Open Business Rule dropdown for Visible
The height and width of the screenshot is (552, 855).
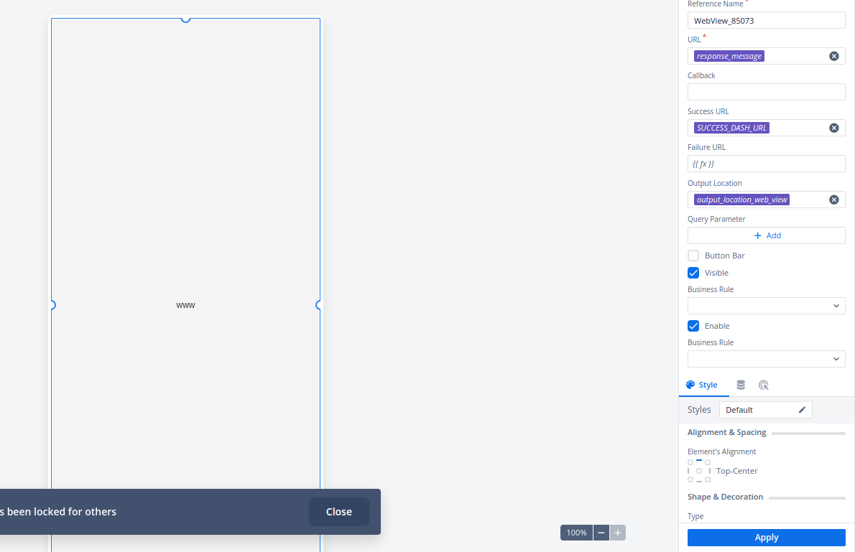coord(766,306)
